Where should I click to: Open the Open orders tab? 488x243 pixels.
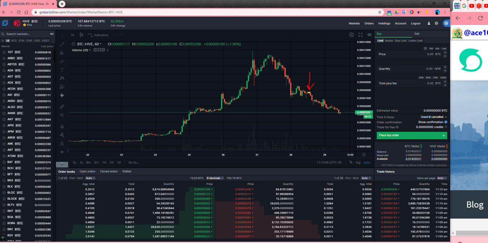tap(87, 171)
